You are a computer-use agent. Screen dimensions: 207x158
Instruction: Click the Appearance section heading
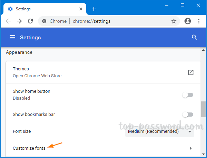[x=19, y=52]
